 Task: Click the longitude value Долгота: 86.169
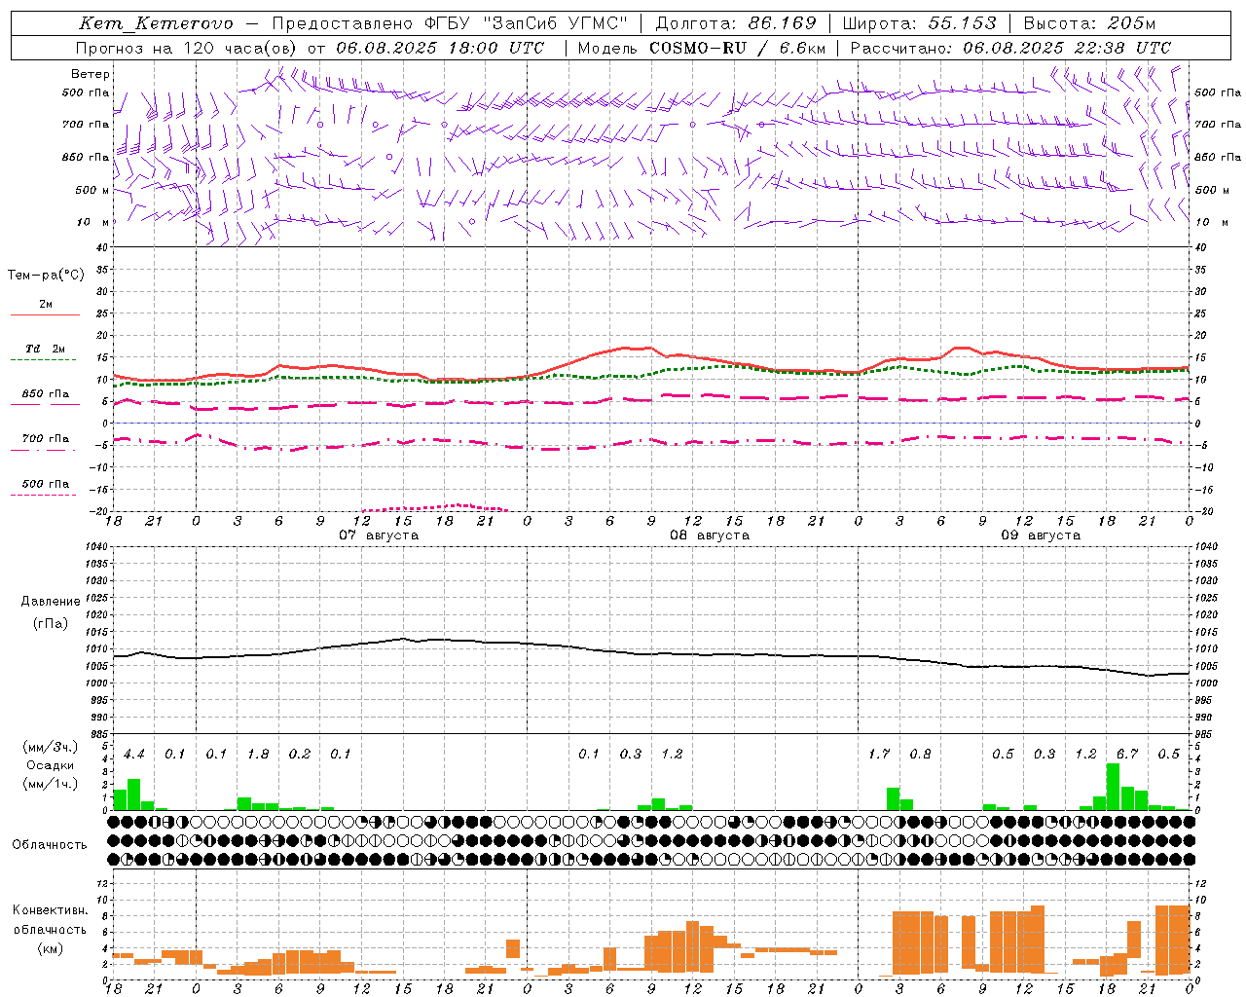pyautogui.click(x=736, y=23)
